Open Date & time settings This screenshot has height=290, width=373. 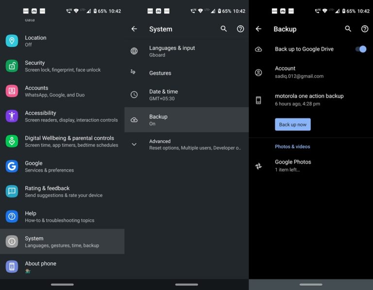[186, 95]
